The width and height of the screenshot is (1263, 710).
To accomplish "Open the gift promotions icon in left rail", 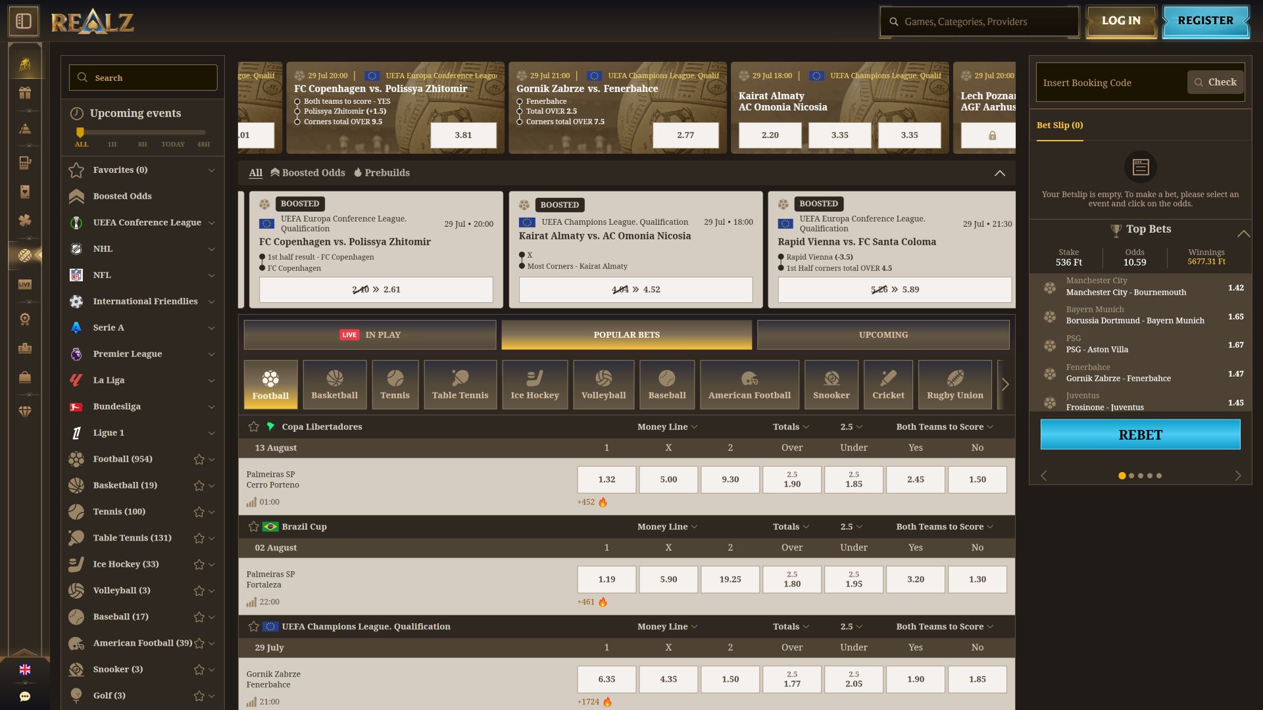I will pyautogui.click(x=25, y=93).
